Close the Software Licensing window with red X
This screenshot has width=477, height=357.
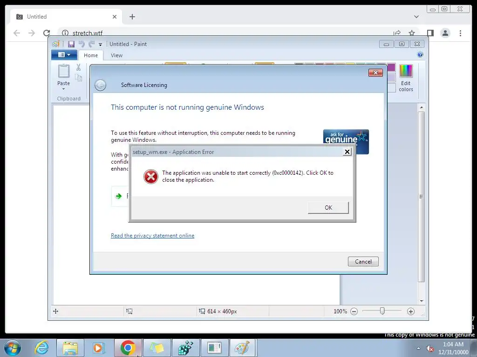pos(375,73)
